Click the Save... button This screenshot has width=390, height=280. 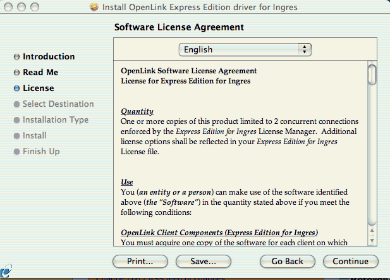pos(204,261)
